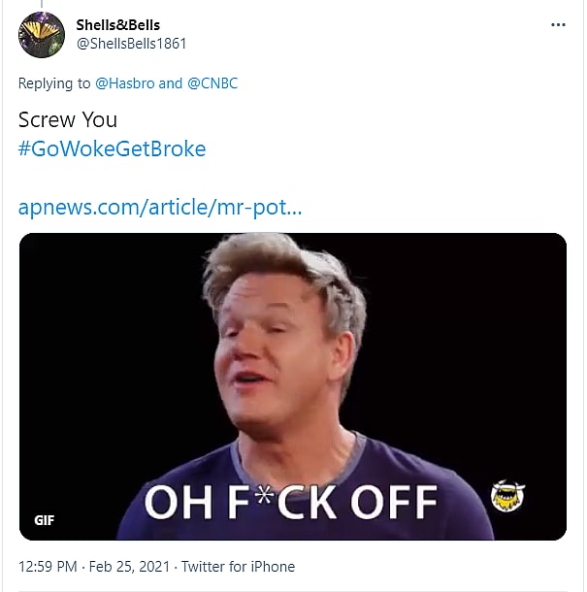Click the viking helmet watermark logo

[507, 496]
